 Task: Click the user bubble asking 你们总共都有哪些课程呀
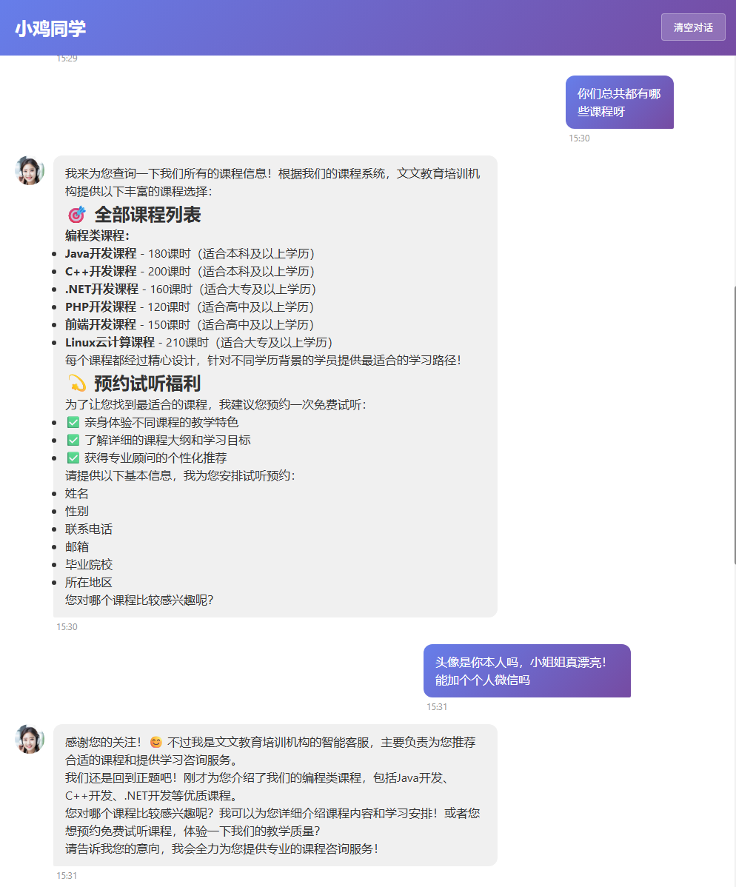[619, 102]
